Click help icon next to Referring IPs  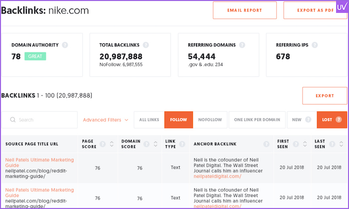click(x=315, y=45)
